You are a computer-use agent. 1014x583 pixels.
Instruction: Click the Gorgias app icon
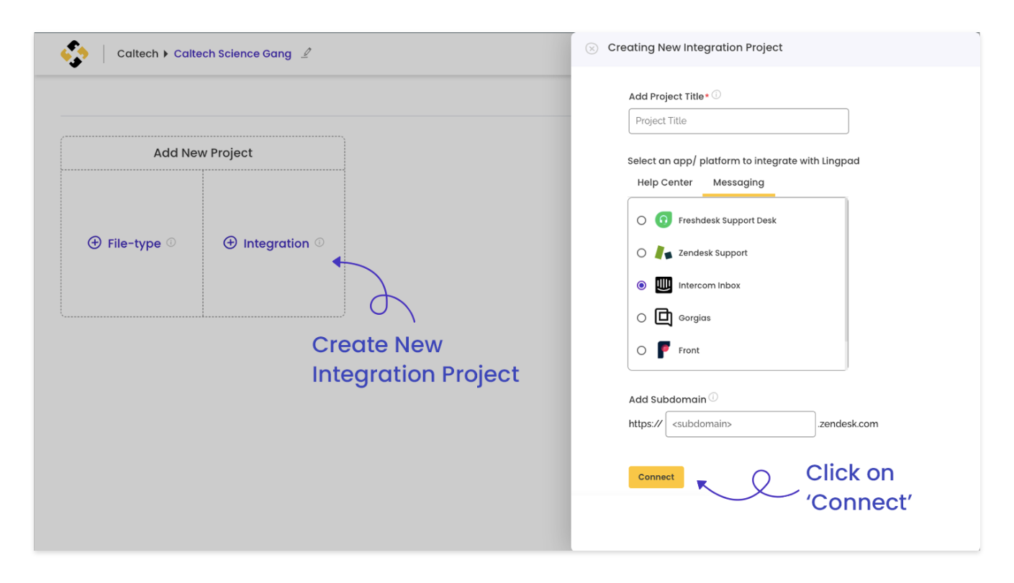[663, 317]
